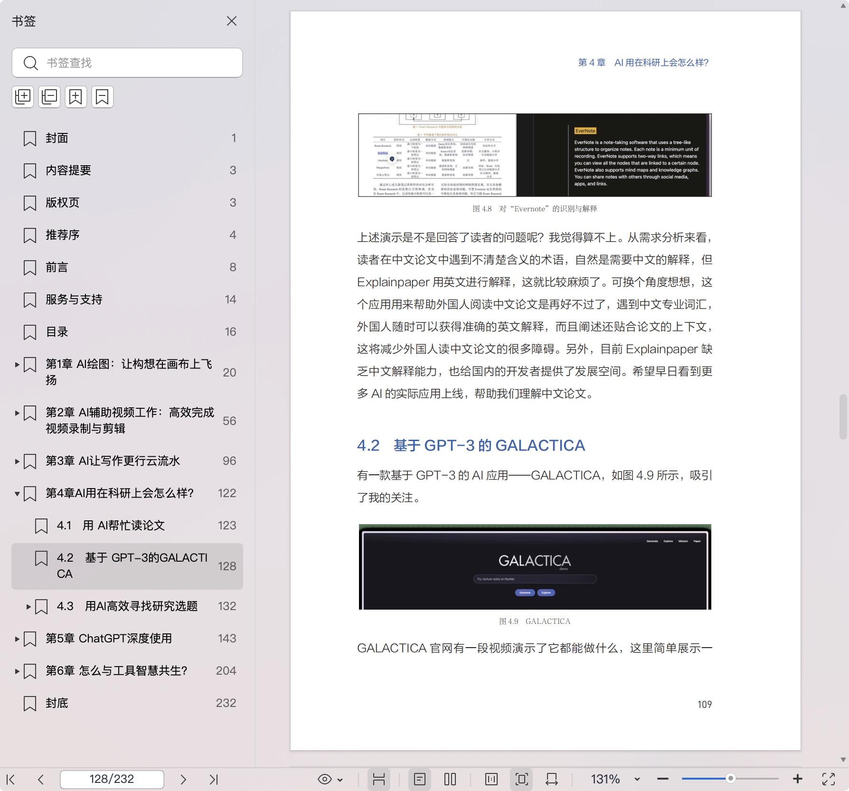Image resolution: width=849 pixels, height=791 pixels.
Task: Go to first page
Action: pos(11,779)
